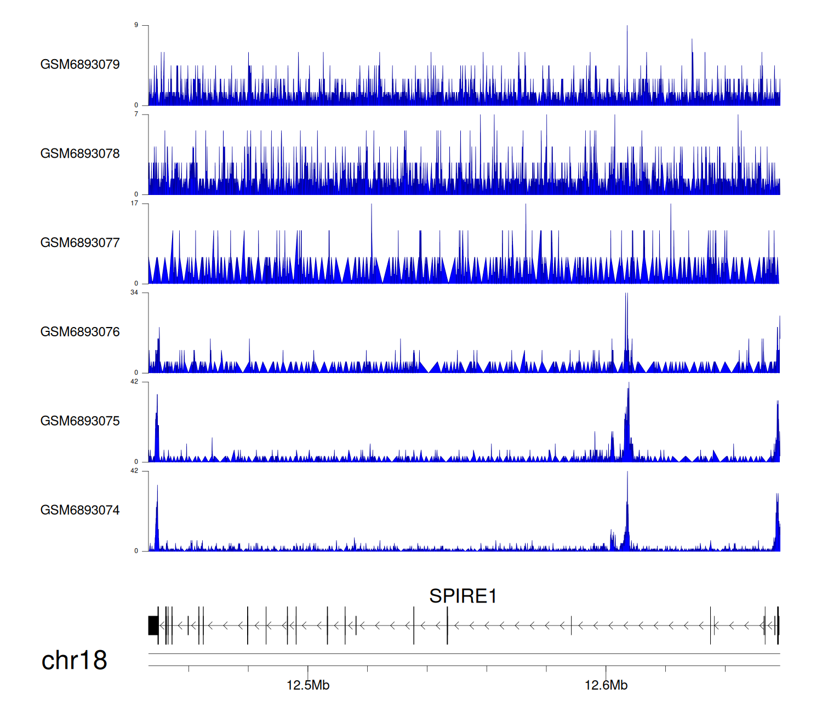Click the y-axis maximum 7 on GSM6893078
Viewport: 822px width, 723px height.
(136, 114)
